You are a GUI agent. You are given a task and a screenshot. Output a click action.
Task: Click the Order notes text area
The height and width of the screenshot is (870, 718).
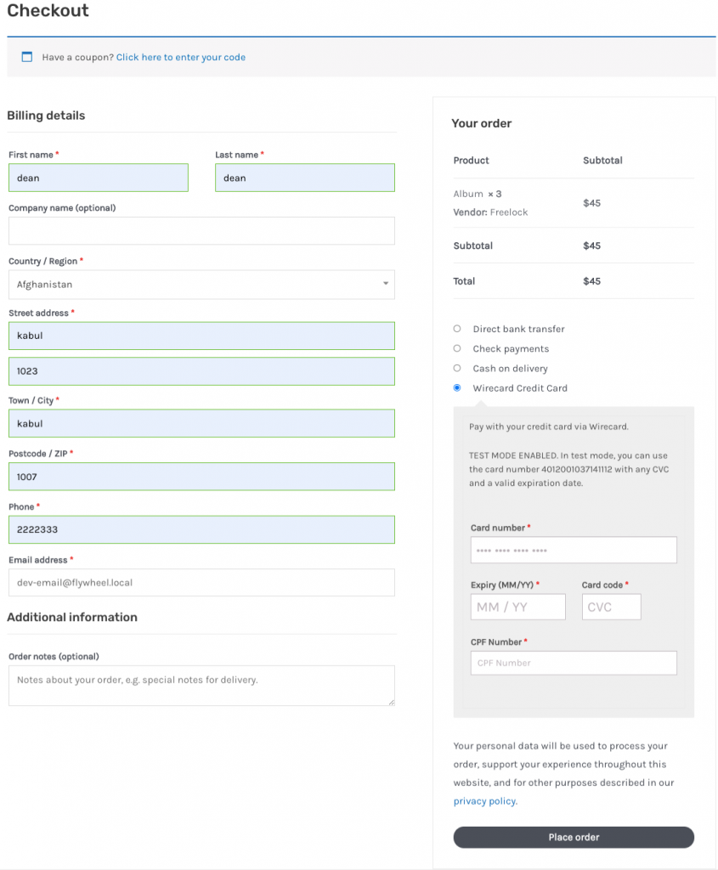[x=201, y=686]
